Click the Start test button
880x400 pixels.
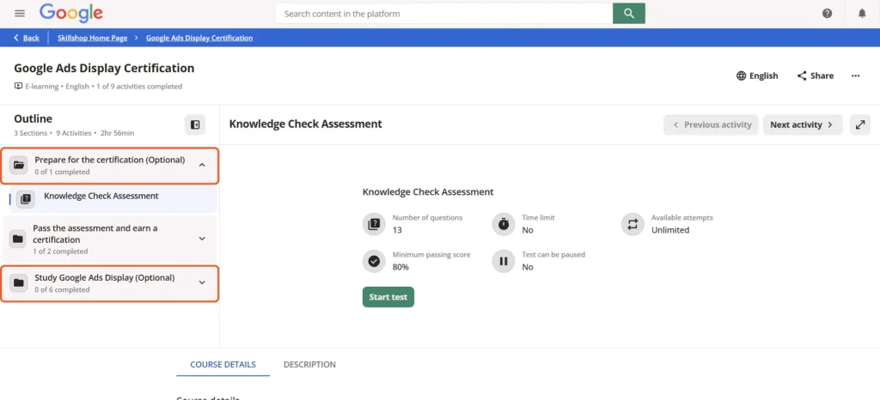click(x=388, y=297)
